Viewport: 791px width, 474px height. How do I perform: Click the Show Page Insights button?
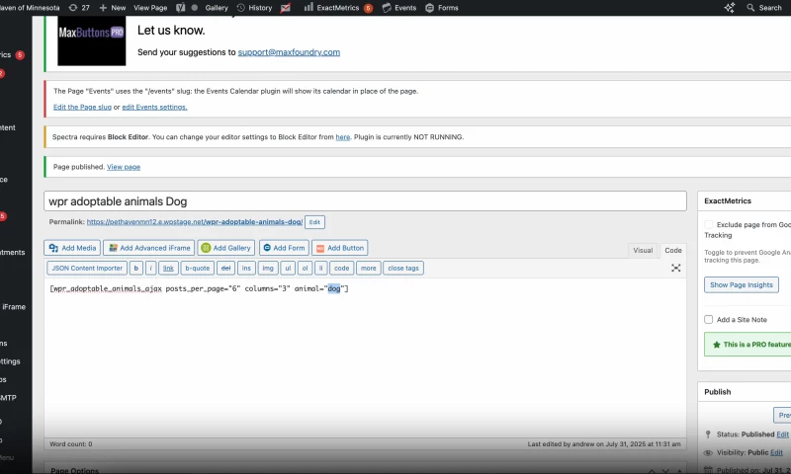click(741, 284)
